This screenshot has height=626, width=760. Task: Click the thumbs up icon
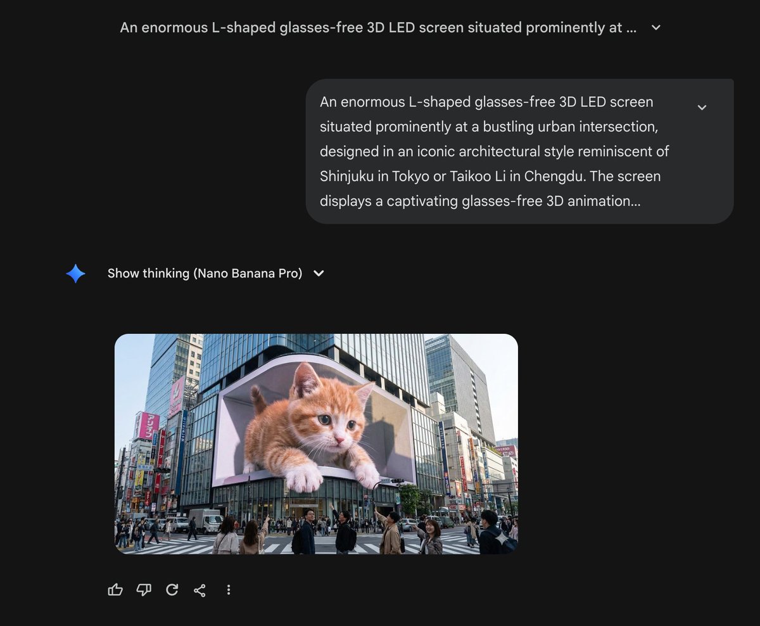115,590
